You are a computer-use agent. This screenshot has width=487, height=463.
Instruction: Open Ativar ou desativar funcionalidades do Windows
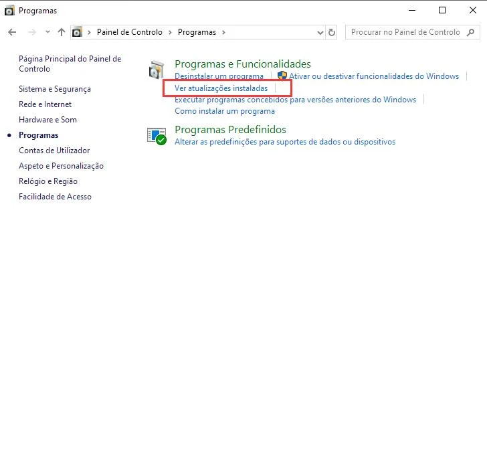374,76
